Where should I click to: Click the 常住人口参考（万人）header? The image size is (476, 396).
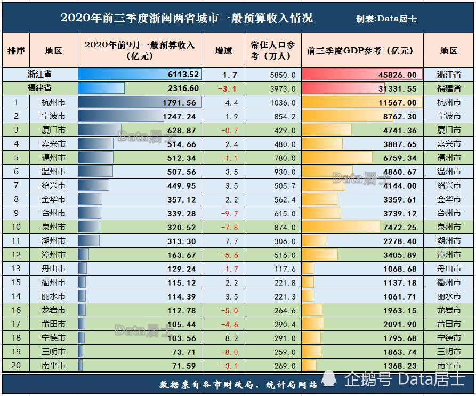[272, 51]
